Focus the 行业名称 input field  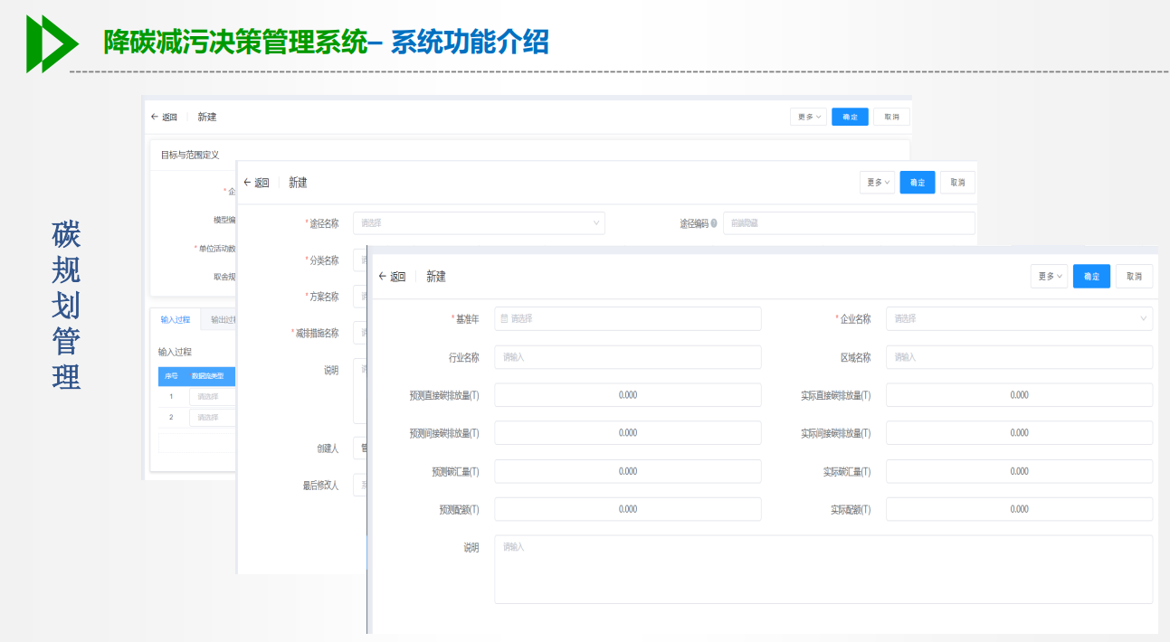coord(628,357)
